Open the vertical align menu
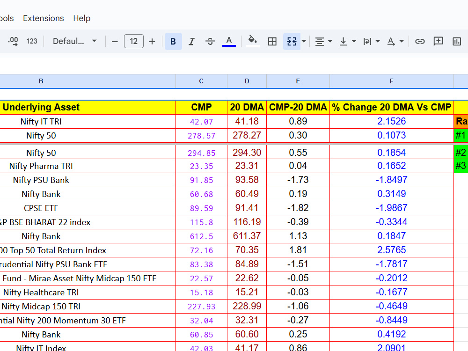The width and height of the screenshot is (468, 351). click(348, 42)
